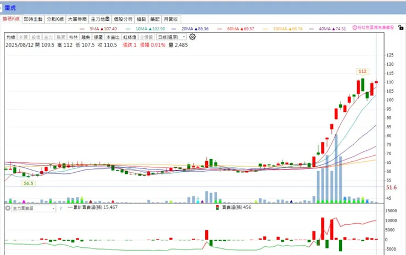Click the unlock padlock icon
The height and width of the screenshot is (255, 406).
(x=401, y=27)
